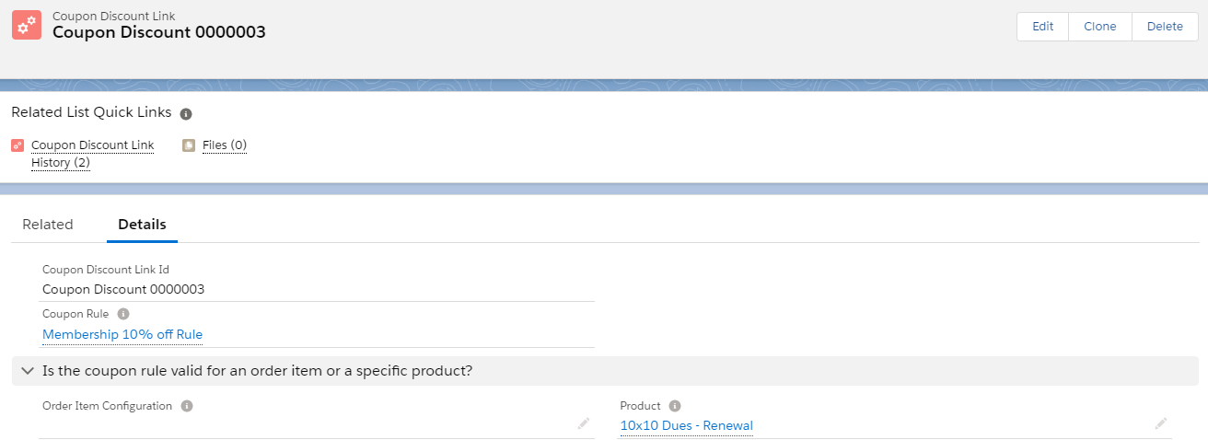Open the 10x10 Dues - Renewal product

click(x=686, y=425)
